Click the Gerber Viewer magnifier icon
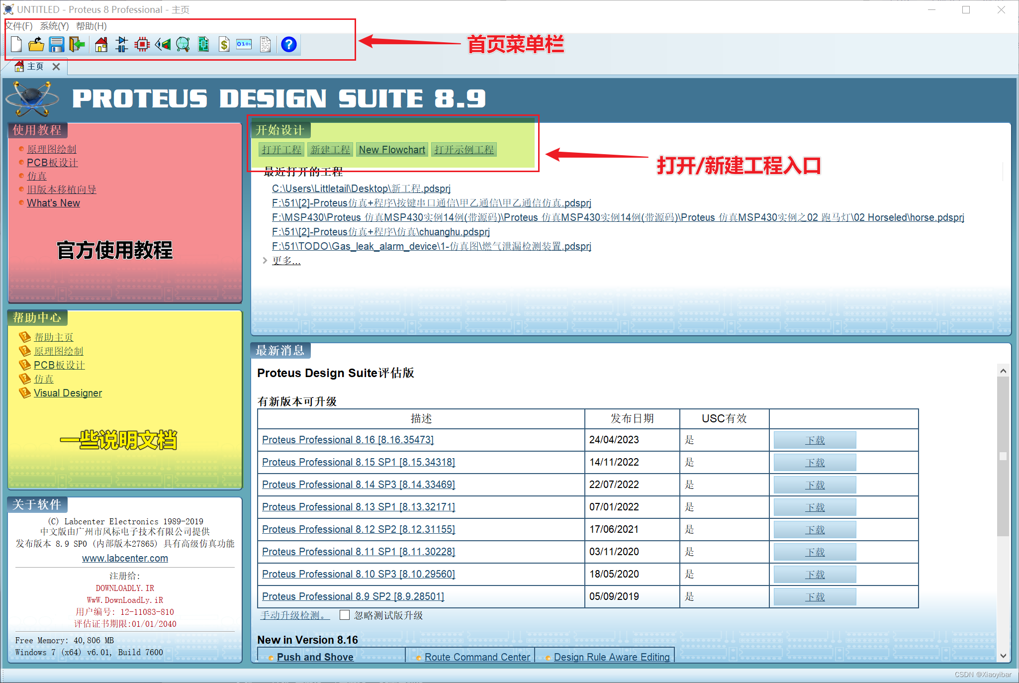The height and width of the screenshot is (683, 1019). [x=183, y=44]
